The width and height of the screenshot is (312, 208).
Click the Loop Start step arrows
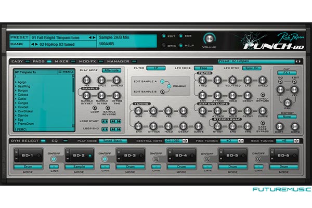[105, 121]
